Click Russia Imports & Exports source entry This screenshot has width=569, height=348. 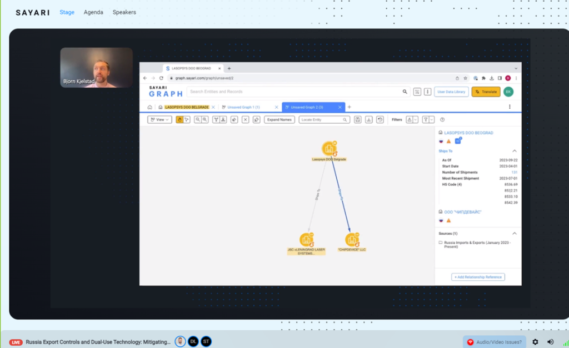pos(477,244)
